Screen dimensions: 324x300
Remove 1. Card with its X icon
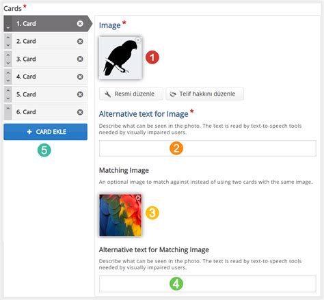coord(80,23)
